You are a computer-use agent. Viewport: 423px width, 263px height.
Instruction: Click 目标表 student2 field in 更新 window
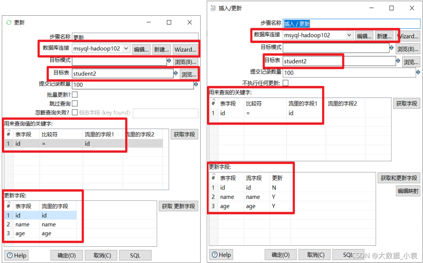(x=123, y=74)
